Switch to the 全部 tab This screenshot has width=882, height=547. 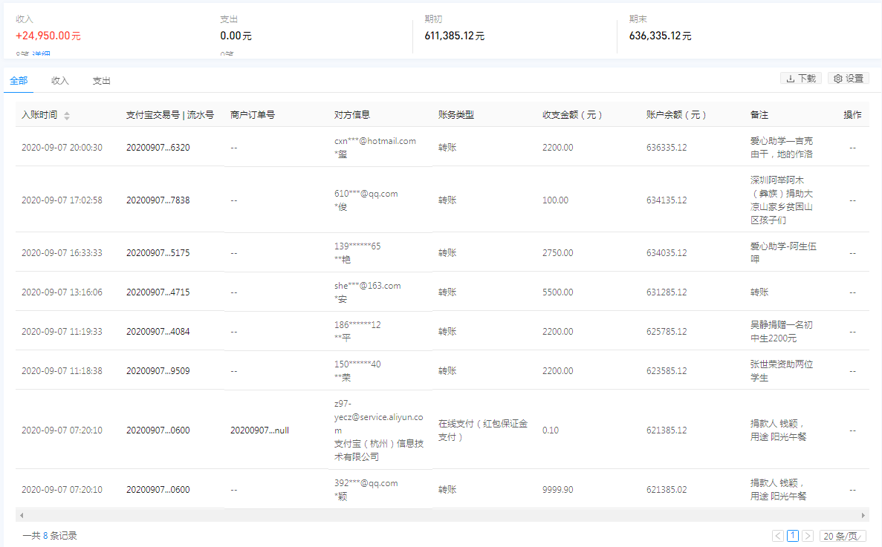19,80
